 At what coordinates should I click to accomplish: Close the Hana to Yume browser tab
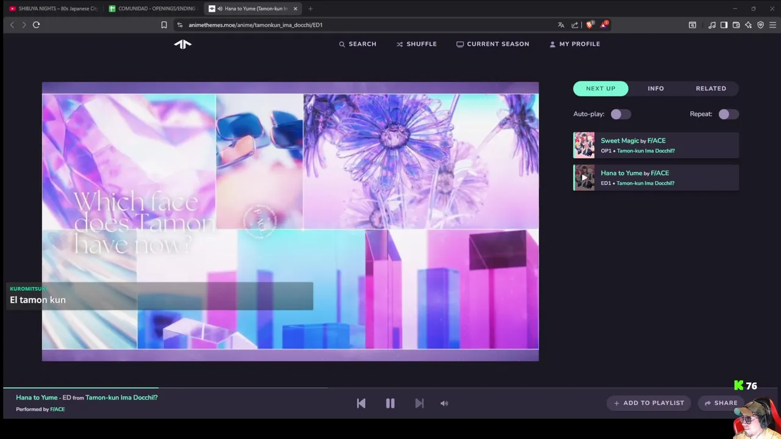coord(295,9)
